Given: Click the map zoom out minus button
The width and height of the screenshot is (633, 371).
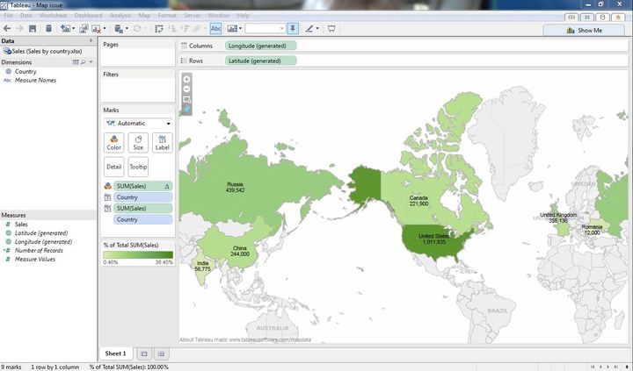Looking at the screenshot, I should (186, 89).
